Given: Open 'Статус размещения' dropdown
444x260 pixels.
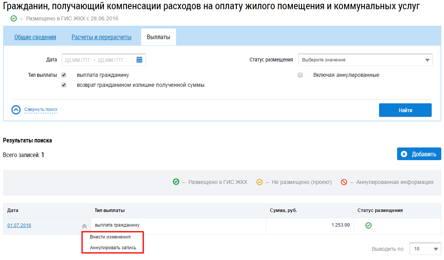Looking at the screenshot, I should point(365,60).
